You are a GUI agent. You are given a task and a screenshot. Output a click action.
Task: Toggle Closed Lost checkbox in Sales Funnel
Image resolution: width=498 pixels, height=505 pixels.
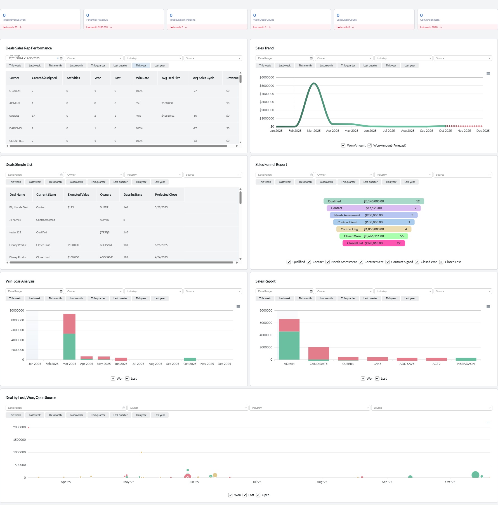(x=441, y=262)
